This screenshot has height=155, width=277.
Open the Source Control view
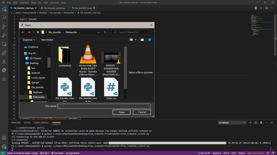coord(4,27)
